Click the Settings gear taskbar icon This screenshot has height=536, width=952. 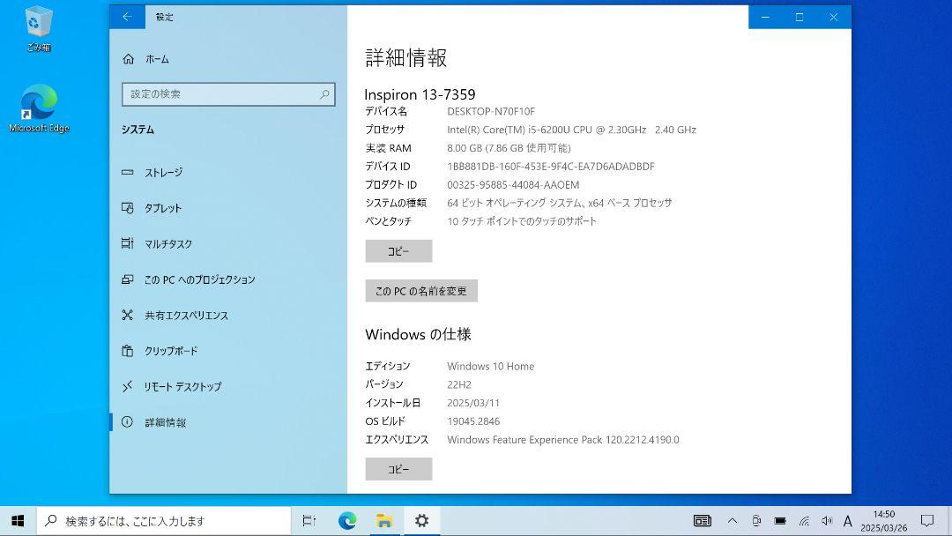421,521
